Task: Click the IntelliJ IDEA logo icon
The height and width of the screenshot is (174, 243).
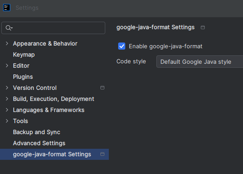Action: [7, 8]
